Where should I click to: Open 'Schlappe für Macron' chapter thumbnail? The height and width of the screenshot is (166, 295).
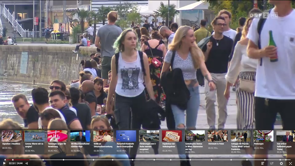coord(241,136)
